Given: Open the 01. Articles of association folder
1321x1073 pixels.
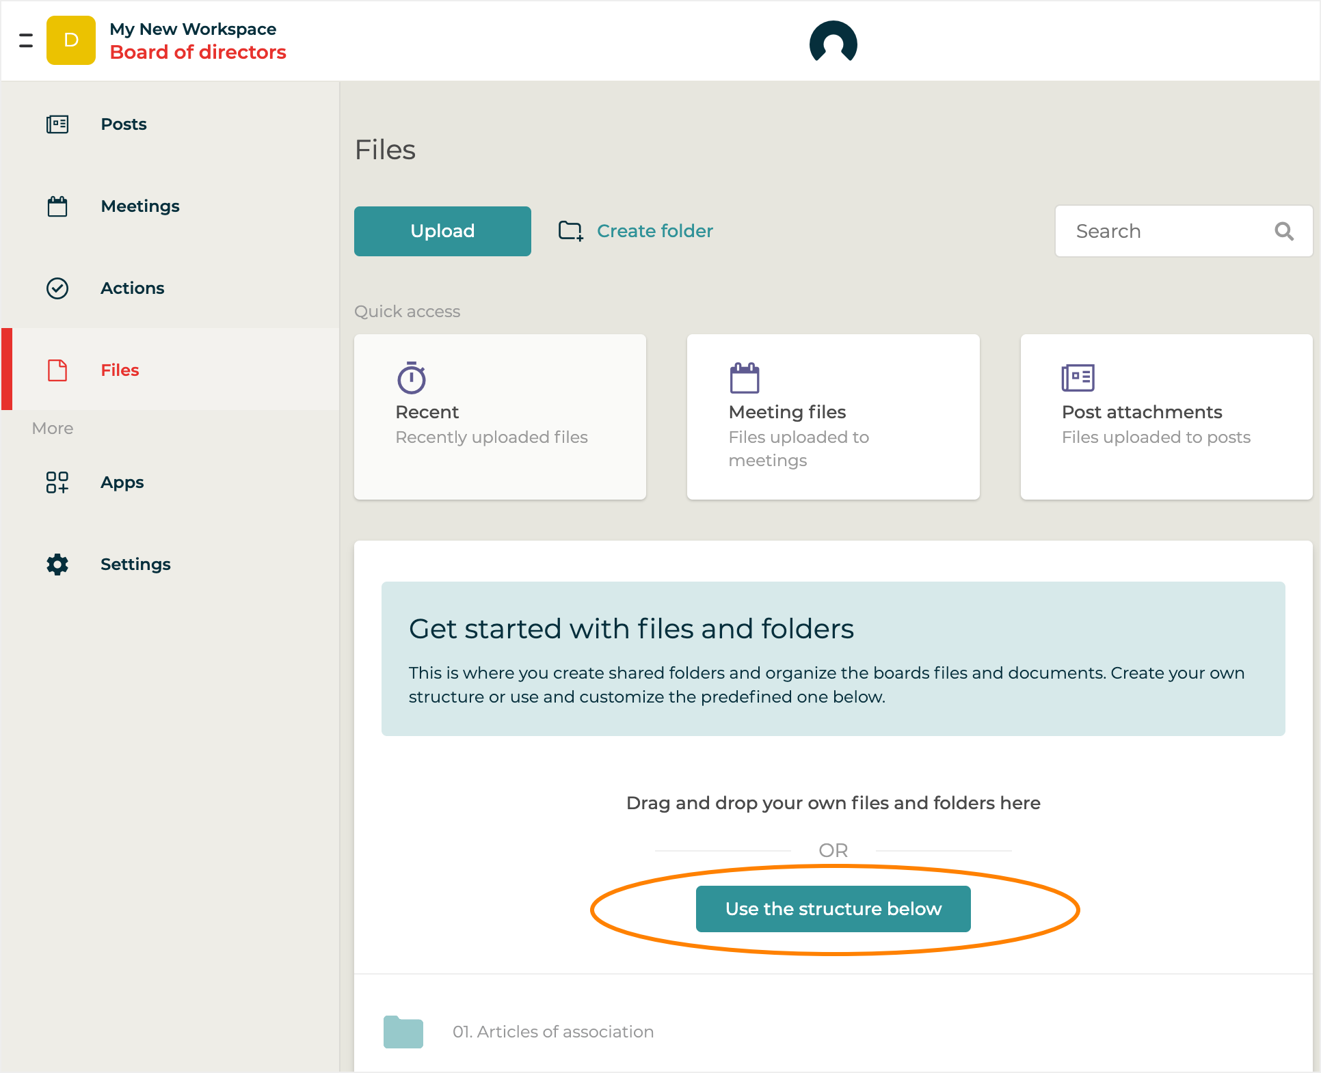Looking at the screenshot, I should tap(552, 1032).
